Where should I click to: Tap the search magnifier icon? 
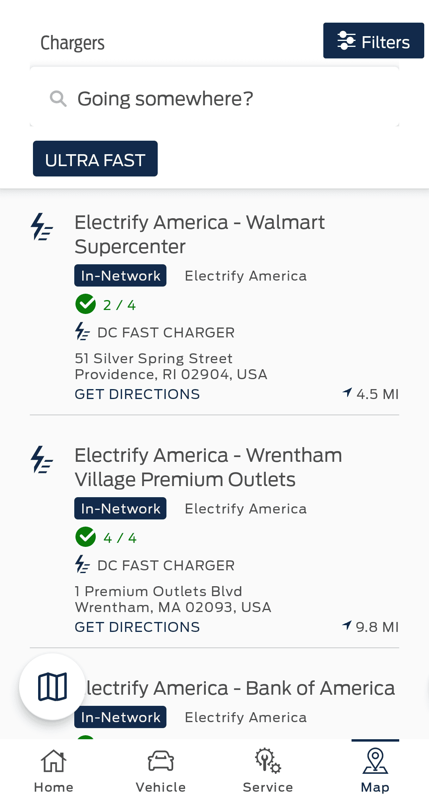[58, 99]
